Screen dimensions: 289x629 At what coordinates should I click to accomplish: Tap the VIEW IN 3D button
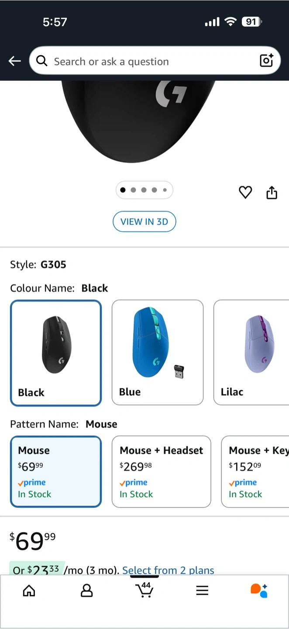click(144, 221)
